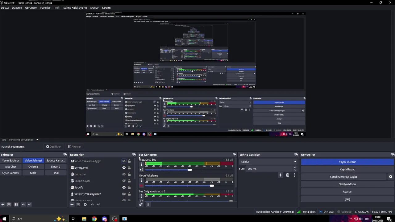The height and width of the screenshot is (222, 395).
Task: Open the Görünüm menu
Action: point(31,8)
